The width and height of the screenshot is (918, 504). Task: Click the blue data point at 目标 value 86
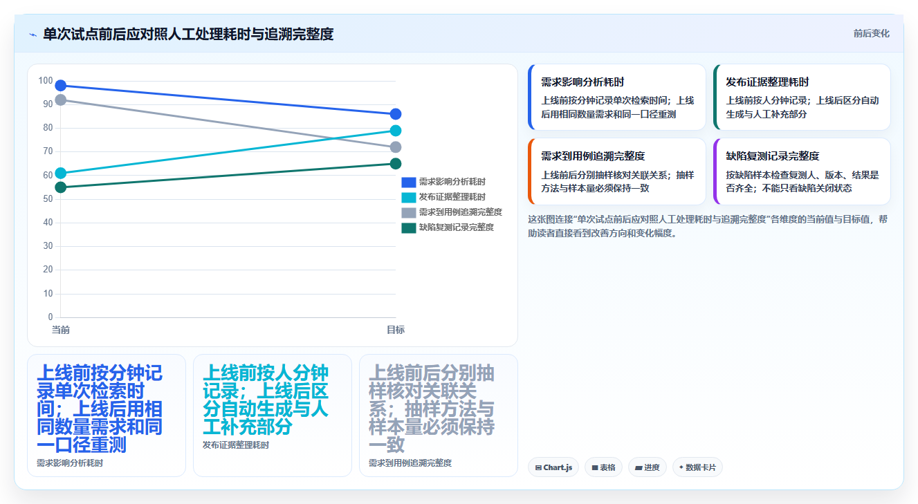point(396,114)
